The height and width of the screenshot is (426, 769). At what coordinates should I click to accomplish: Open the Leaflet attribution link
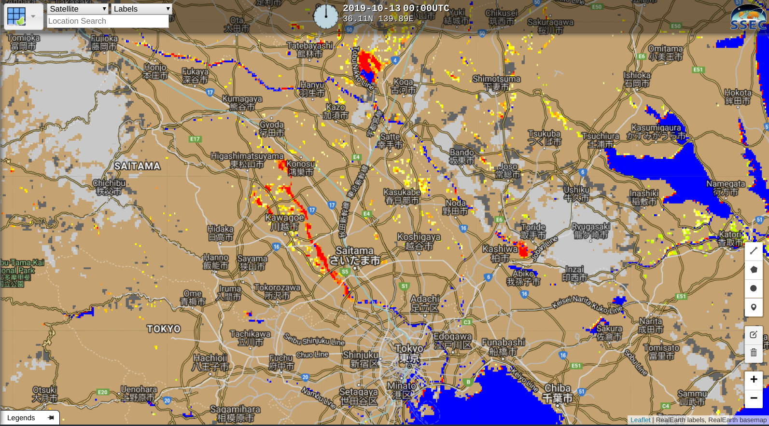tap(640, 420)
